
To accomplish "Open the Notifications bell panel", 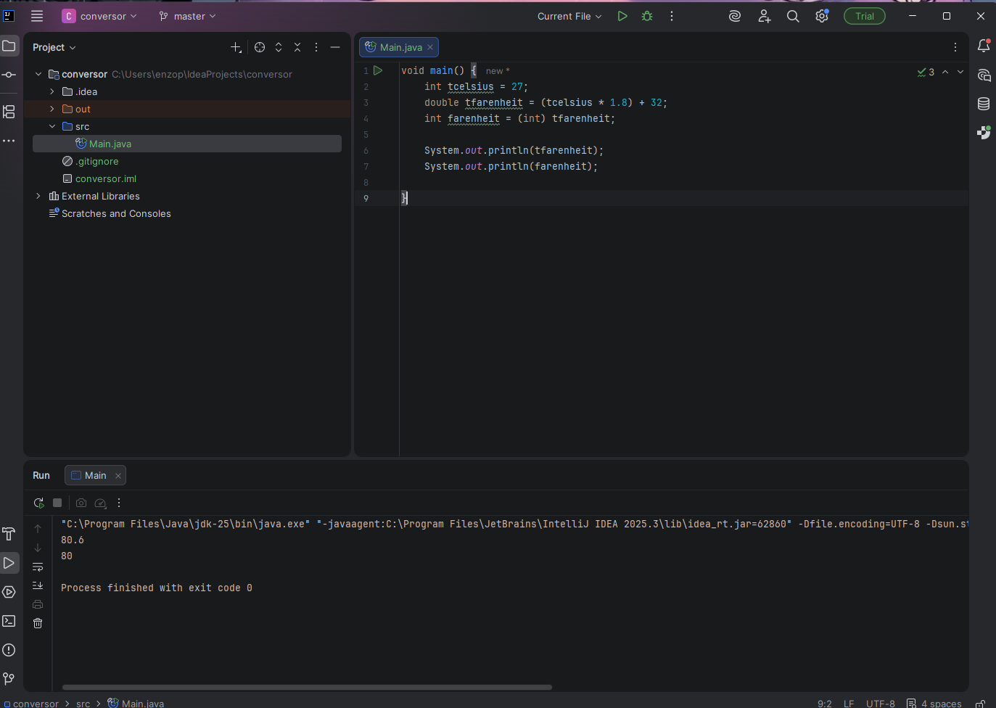I will [x=984, y=46].
